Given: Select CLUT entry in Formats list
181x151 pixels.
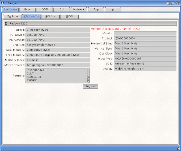Looking at the screenshot, I should (30, 73).
